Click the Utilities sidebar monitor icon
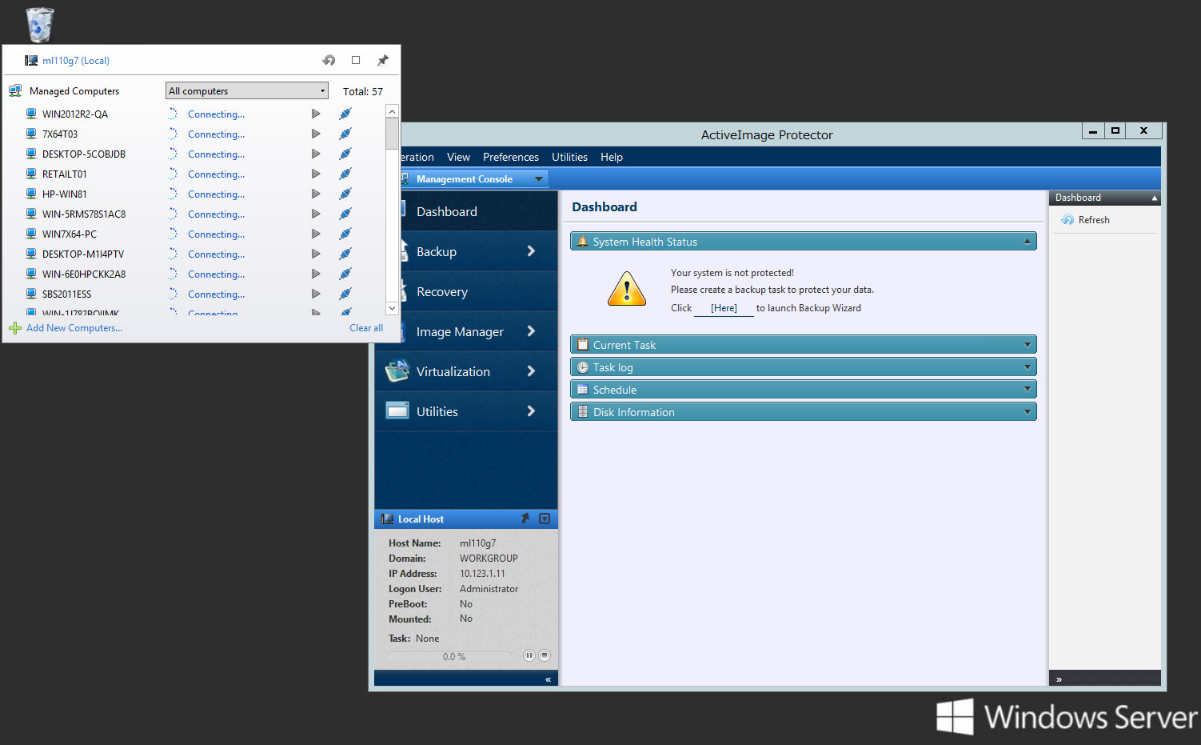The height and width of the screenshot is (745, 1201). coord(397,411)
